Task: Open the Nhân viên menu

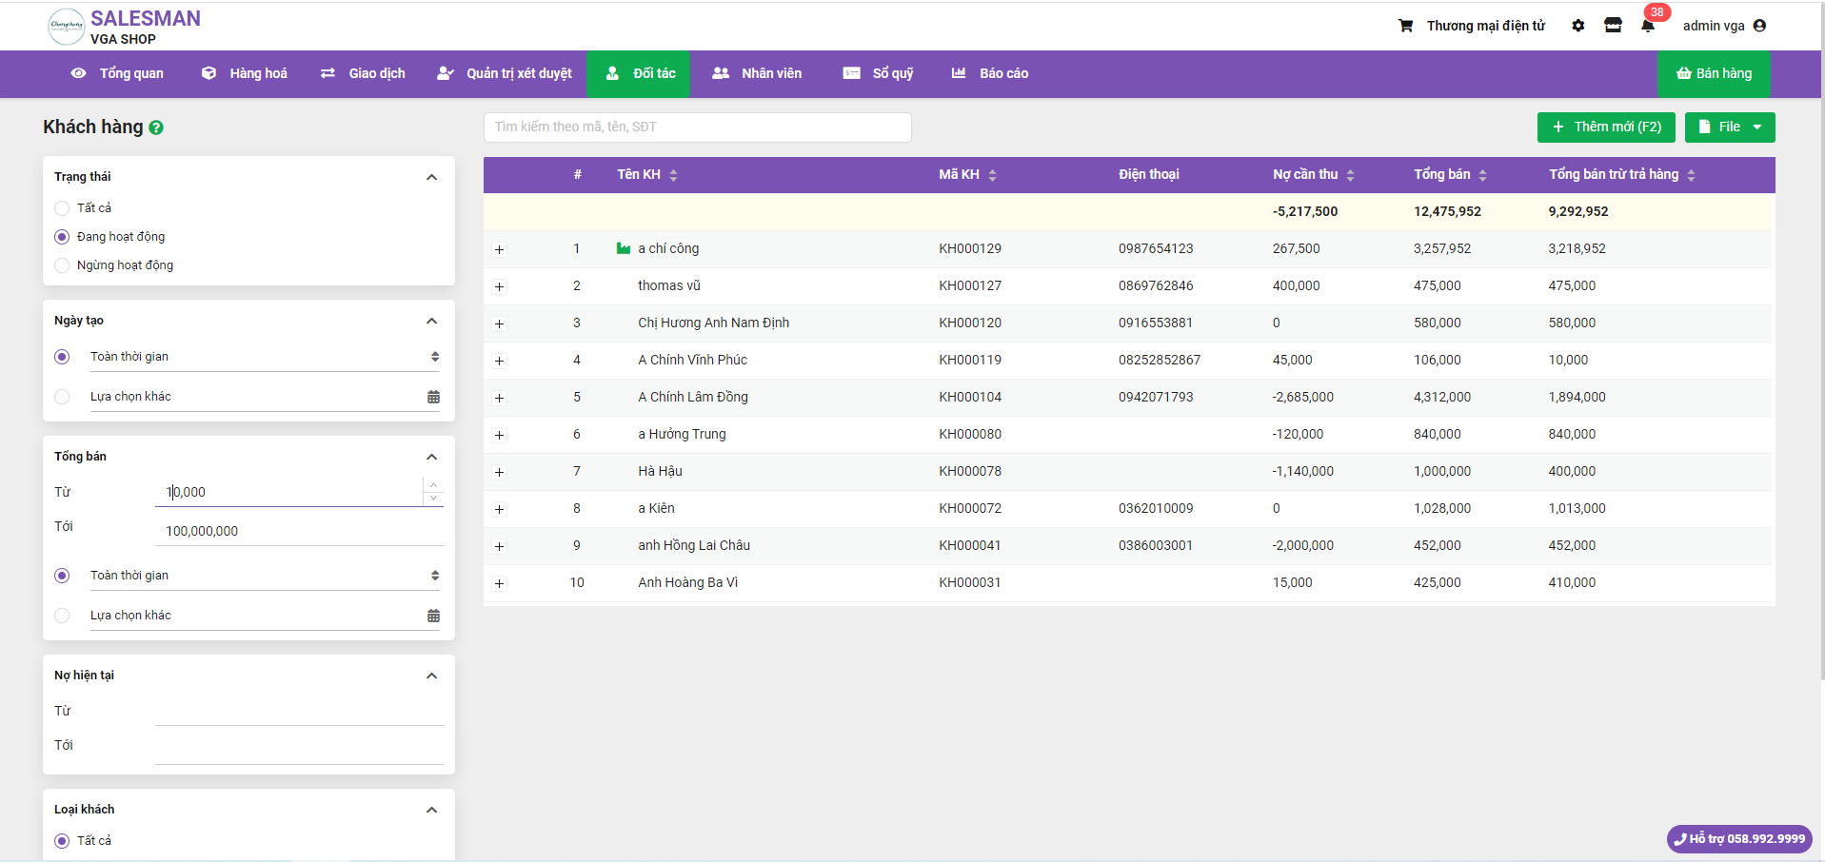Action: click(x=757, y=73)
